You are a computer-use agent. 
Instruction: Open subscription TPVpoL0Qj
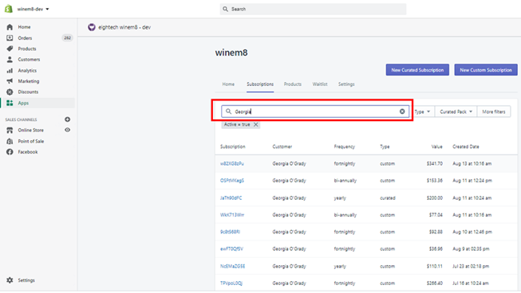(x=231, y=283)
